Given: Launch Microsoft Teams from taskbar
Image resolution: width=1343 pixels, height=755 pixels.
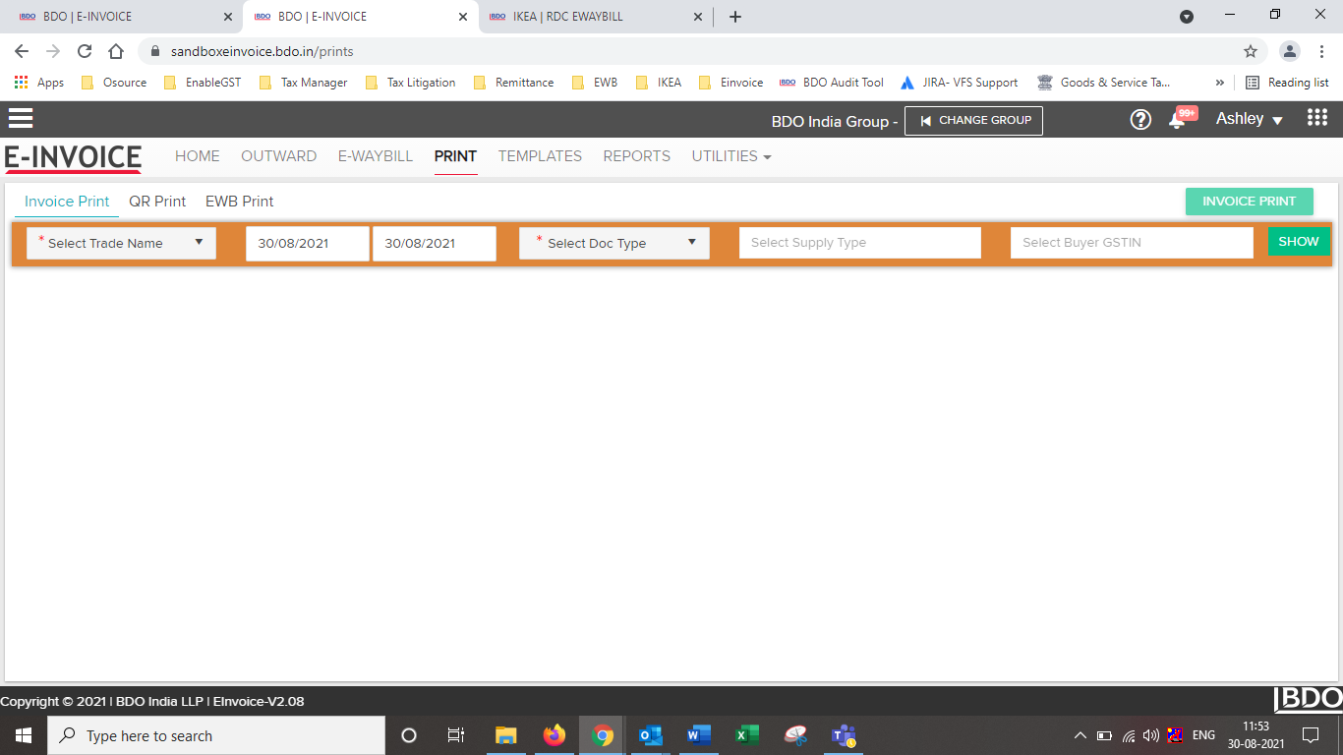Looking at the screenshot, I should 844,735.
